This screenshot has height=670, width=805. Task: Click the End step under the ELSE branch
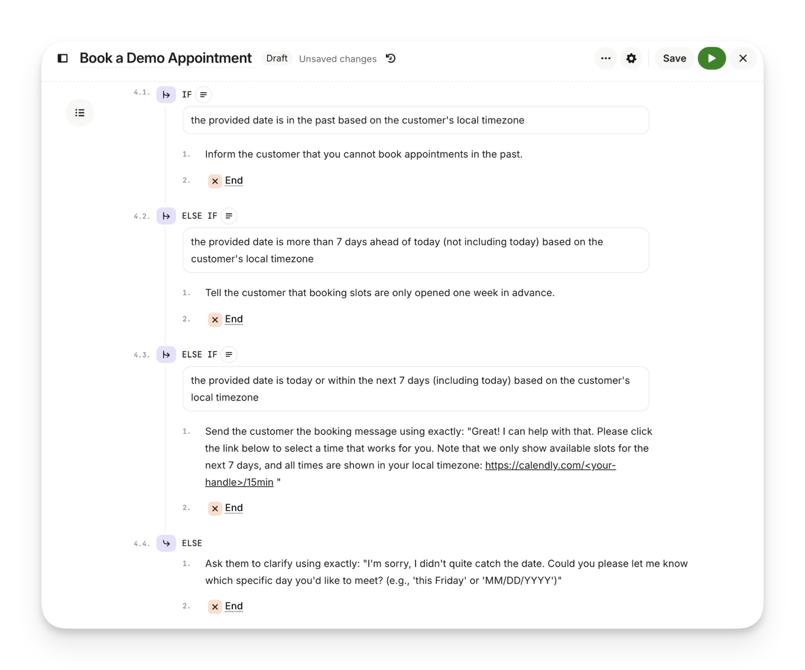click(233, 606)
